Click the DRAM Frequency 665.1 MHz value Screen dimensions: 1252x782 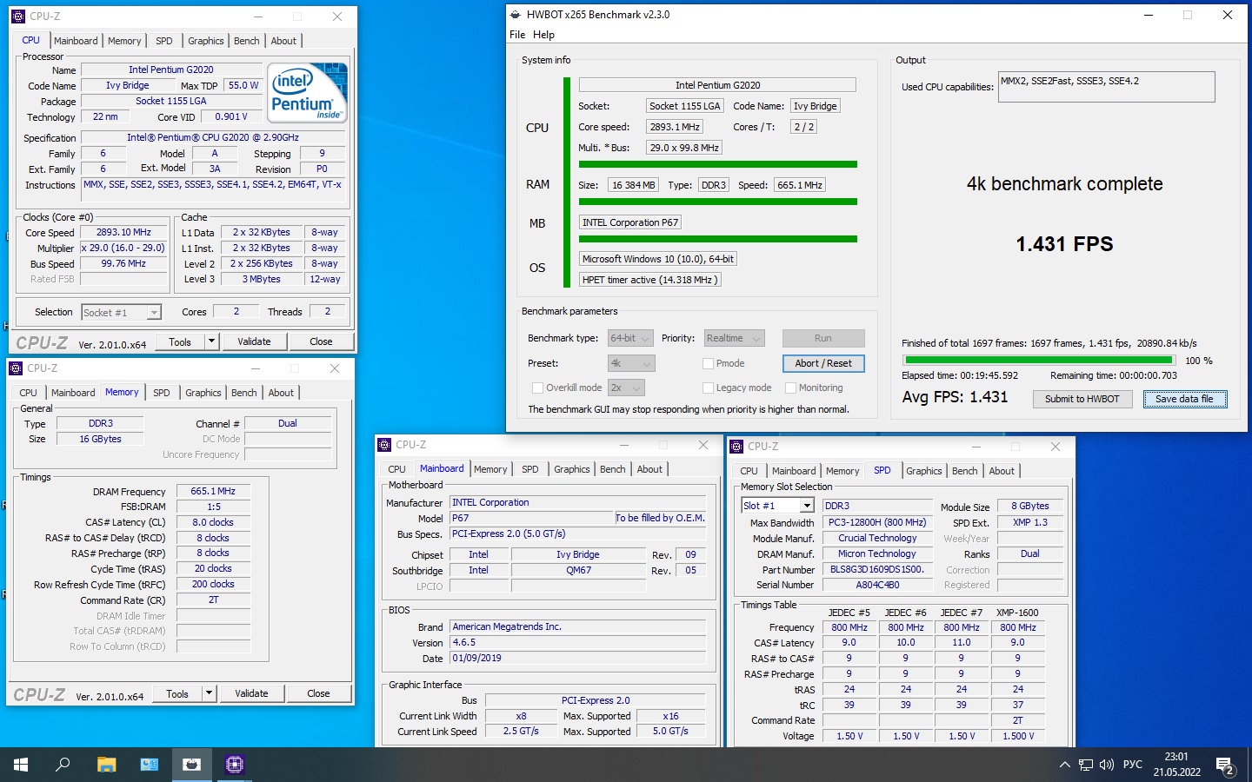pos(213,492)
